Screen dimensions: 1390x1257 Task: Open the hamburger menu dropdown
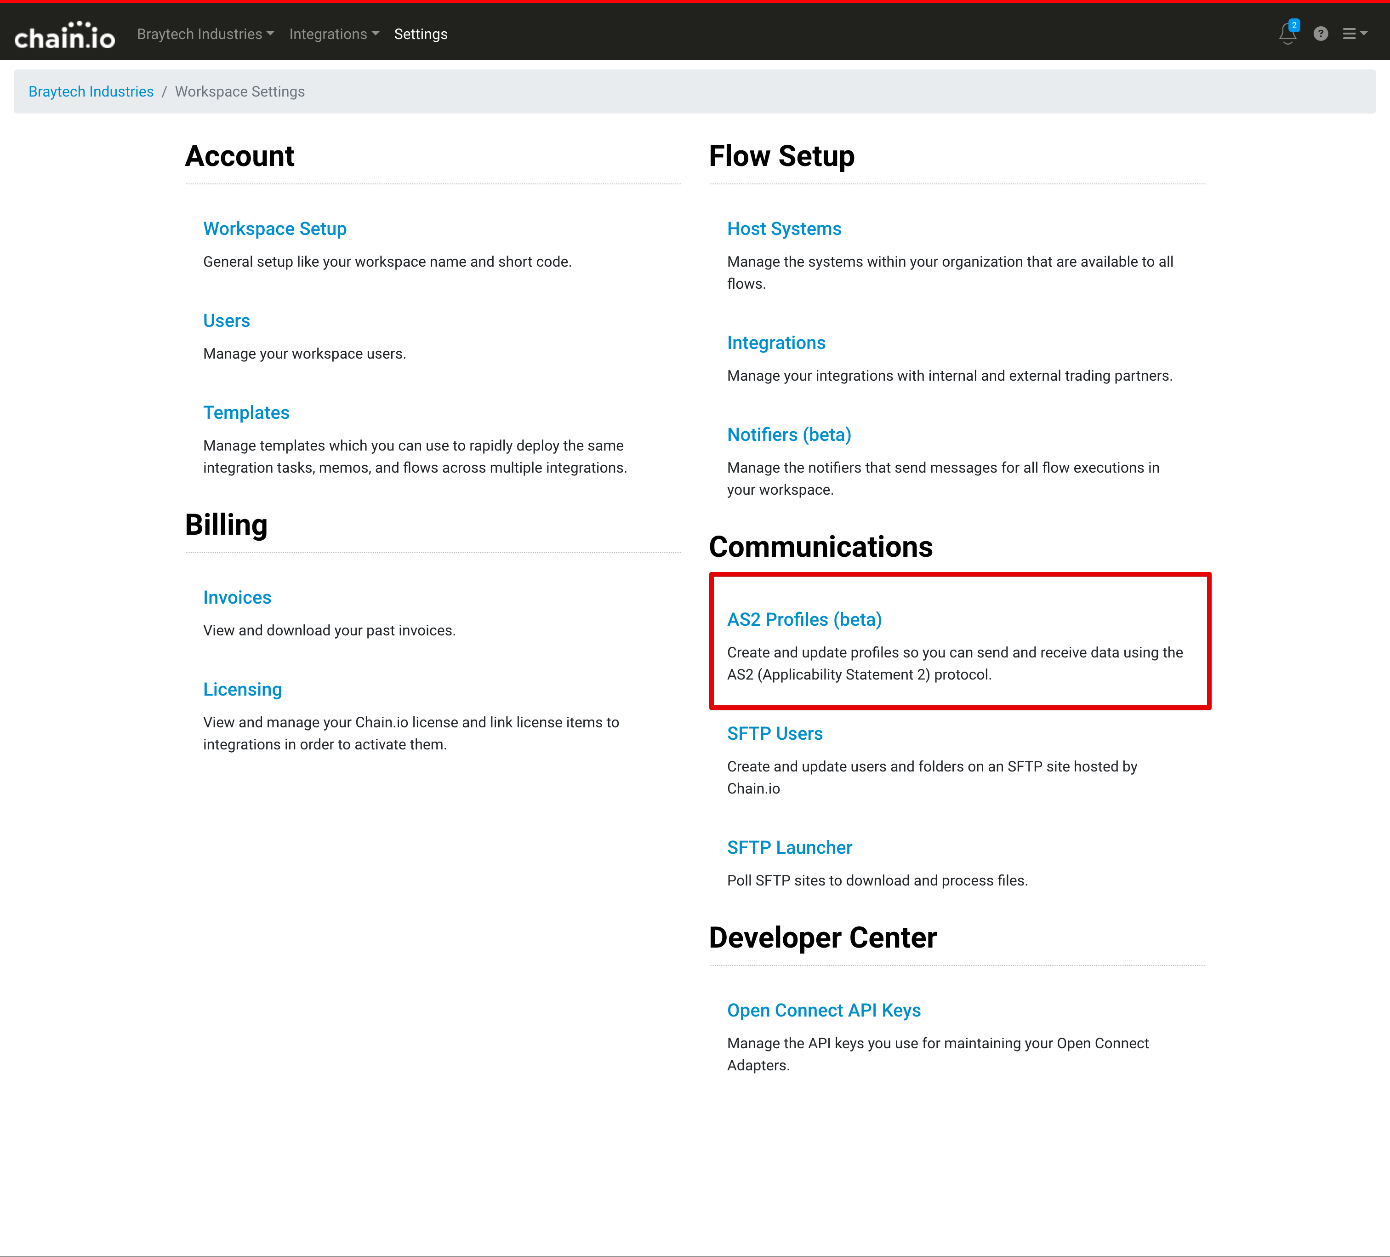coord(1354,34)
